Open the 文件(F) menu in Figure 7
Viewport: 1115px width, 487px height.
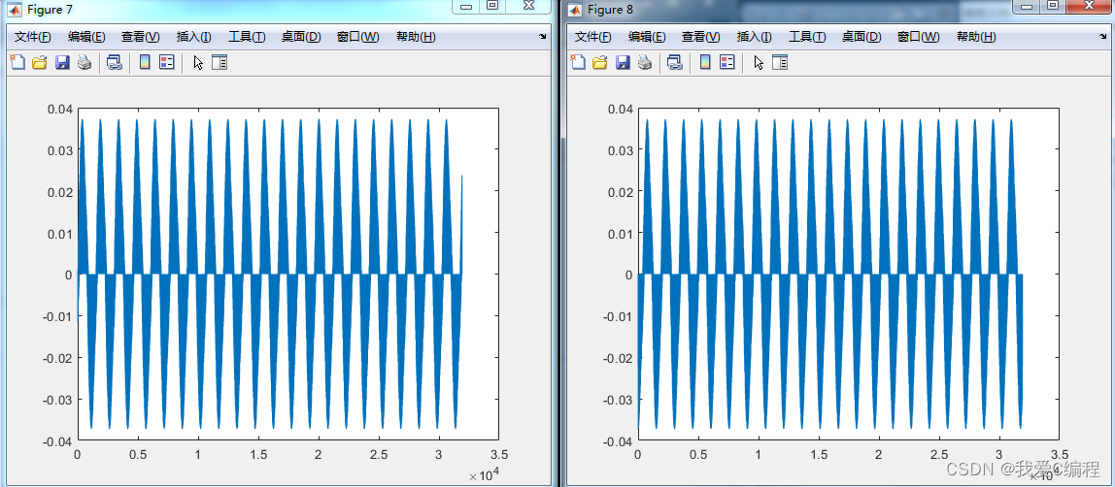[32, 37]
